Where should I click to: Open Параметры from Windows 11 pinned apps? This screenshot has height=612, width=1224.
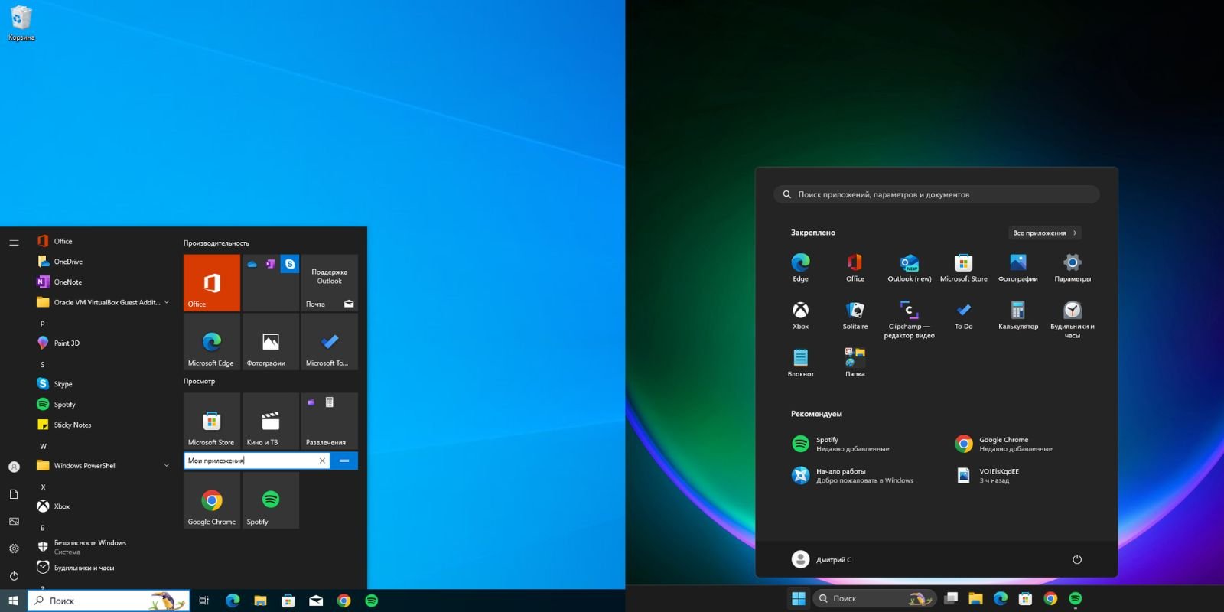click(1073, 267)
